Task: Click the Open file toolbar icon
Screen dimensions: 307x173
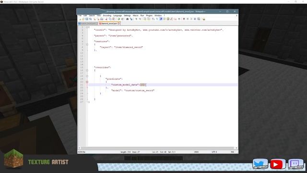Action: pos(83,19)
